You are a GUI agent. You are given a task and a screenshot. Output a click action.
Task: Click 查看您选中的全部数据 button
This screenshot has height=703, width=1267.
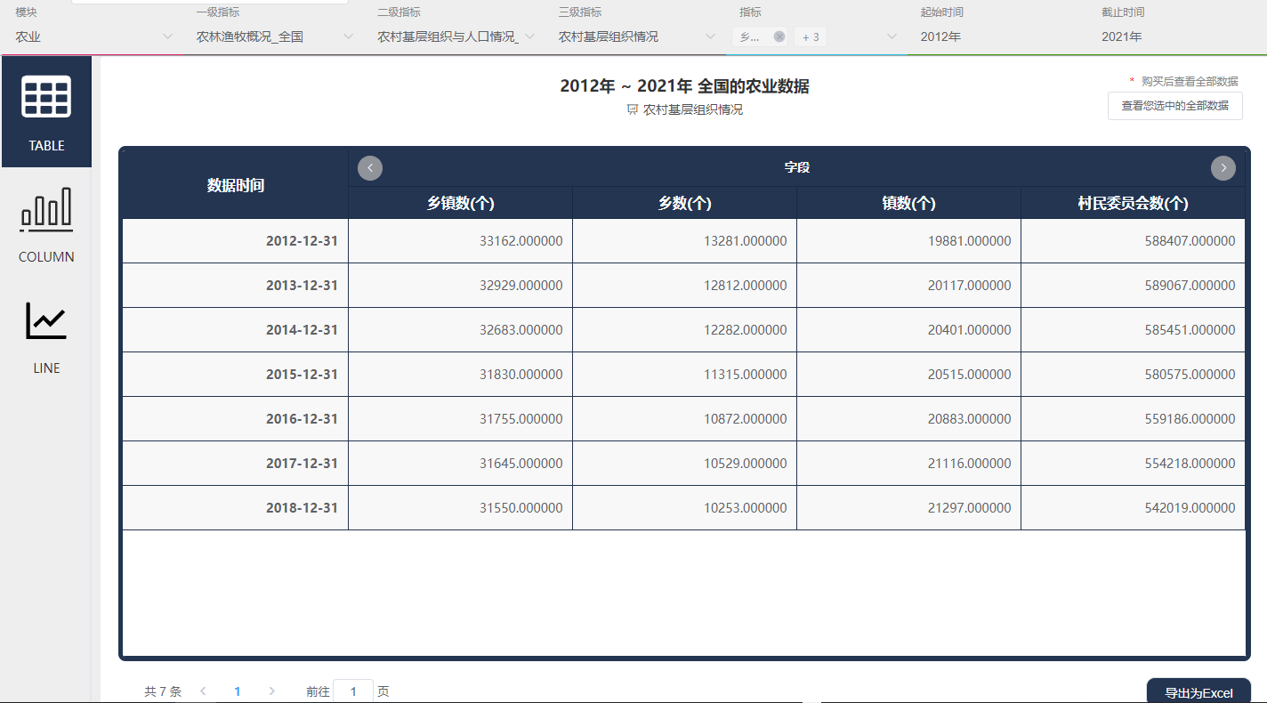1174,106
